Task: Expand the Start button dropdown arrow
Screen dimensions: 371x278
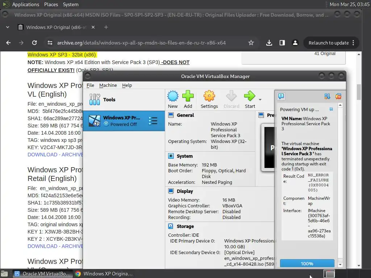Action: (x=260, y=100)
